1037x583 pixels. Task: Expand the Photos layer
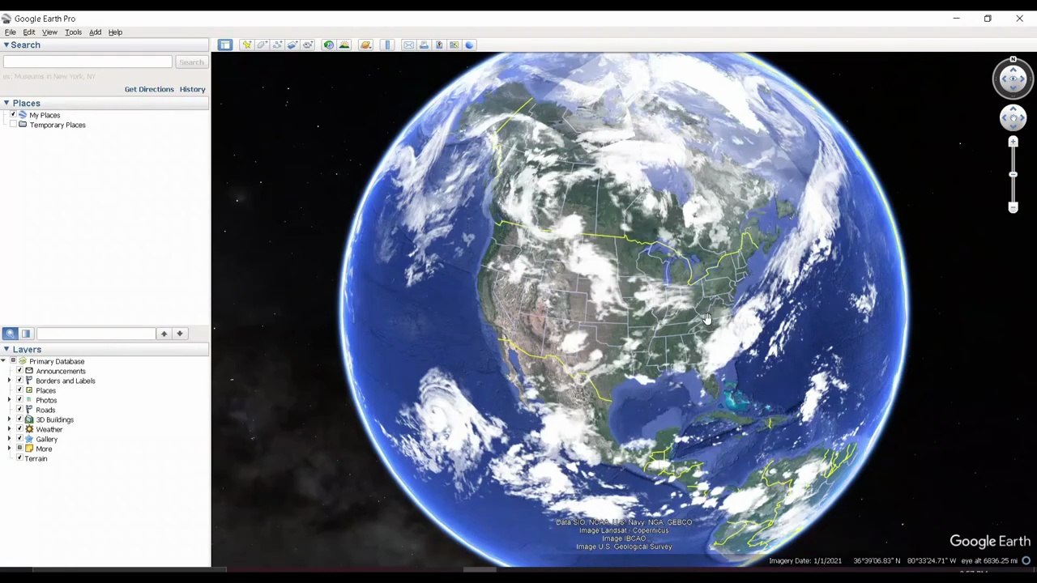[x=10, y=400]
